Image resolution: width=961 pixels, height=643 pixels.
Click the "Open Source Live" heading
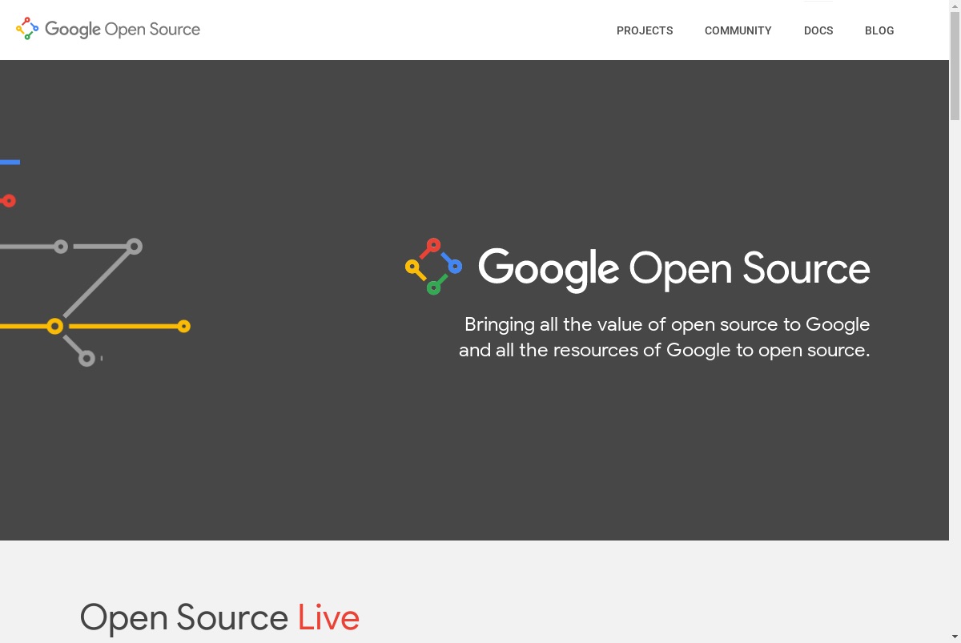[x=219, y=618]
